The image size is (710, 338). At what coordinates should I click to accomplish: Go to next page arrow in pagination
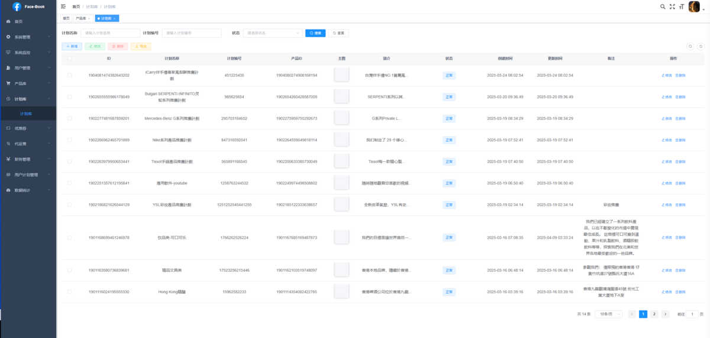pos(665,314)
